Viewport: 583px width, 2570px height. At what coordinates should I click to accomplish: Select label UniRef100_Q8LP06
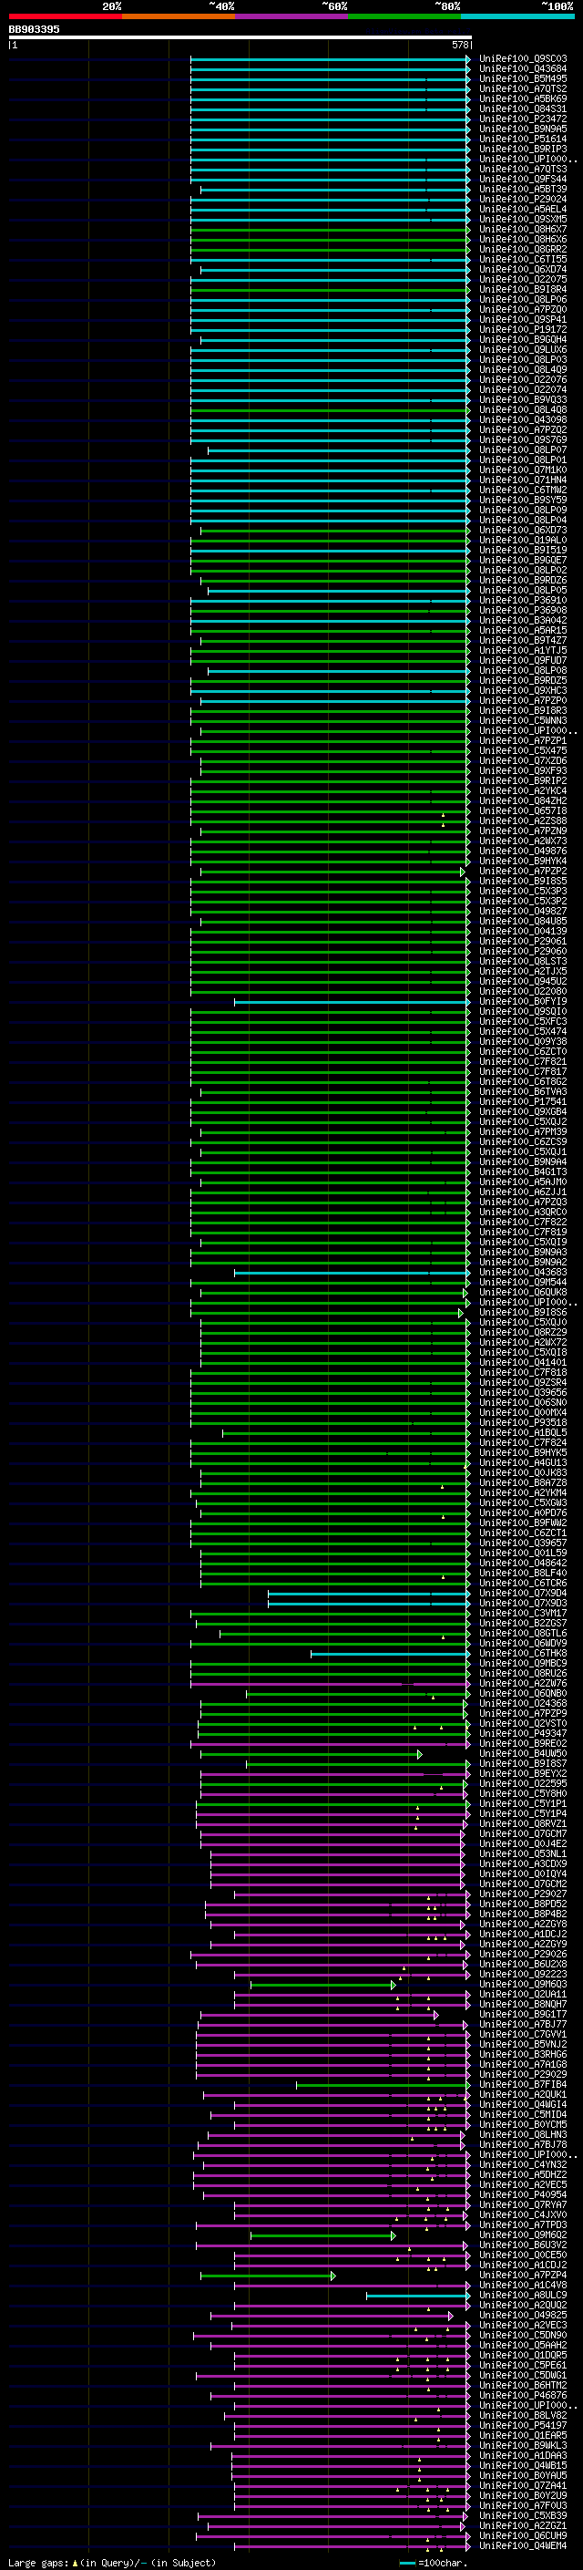(523, 299)
